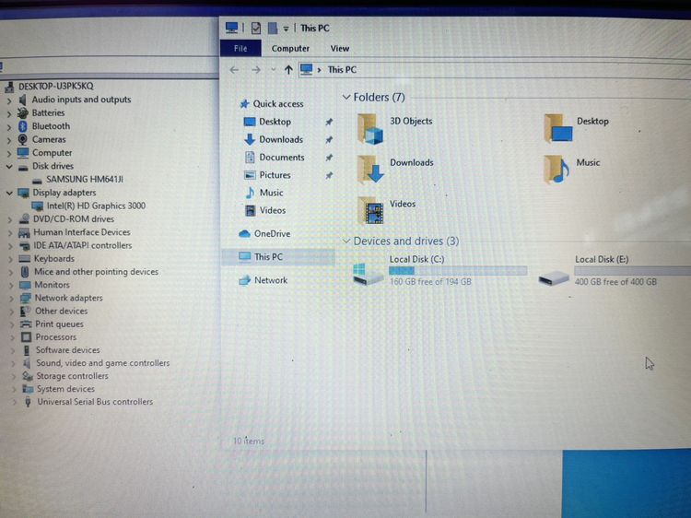Select This PC in navigation pane
The width and height of the screenshot is (691, 518).
coord(278,256)
